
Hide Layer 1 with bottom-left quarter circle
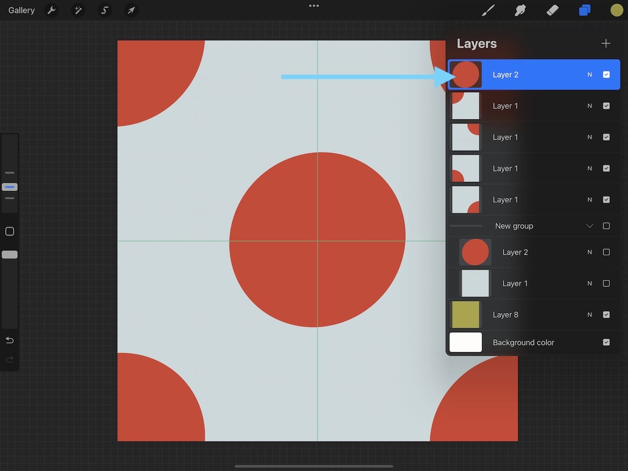point(606,169)
